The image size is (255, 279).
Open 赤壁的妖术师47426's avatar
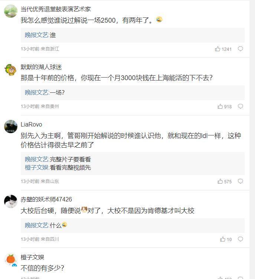11,201
